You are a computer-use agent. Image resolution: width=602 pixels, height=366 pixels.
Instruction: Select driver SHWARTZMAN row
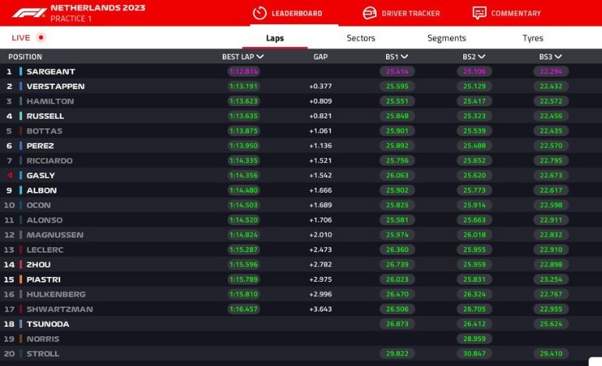[301, 309]
